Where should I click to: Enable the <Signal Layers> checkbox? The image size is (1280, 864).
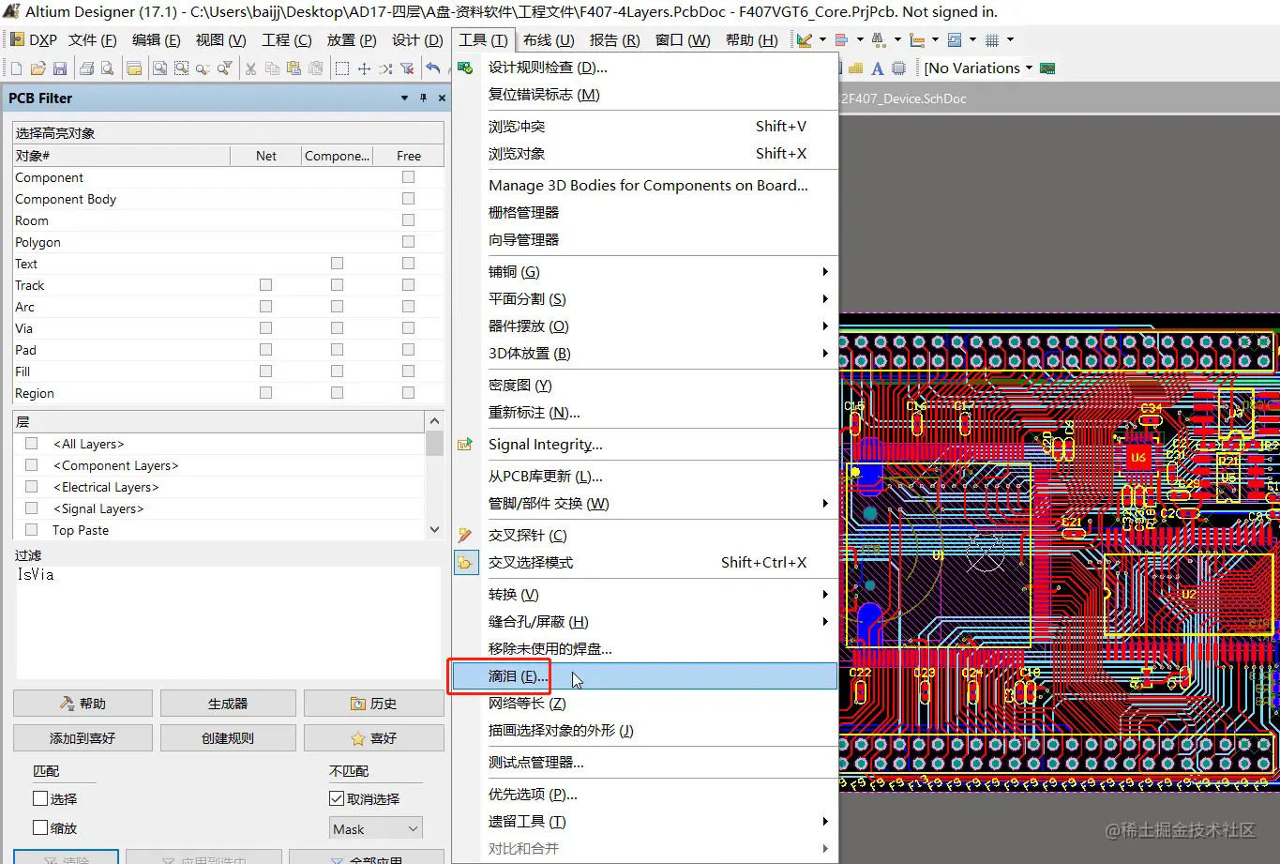point(32,508)
